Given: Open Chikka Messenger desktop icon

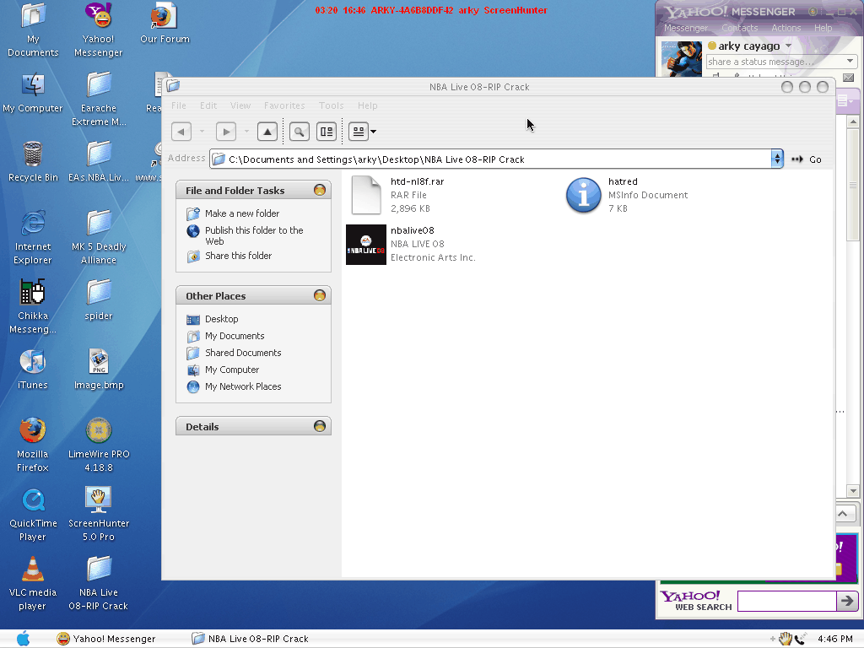Looking at the screenshot, I should (x=33, y=306).
